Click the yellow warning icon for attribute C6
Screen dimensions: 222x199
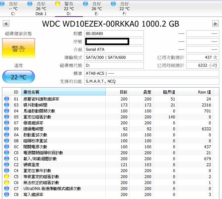coord(7,182)
